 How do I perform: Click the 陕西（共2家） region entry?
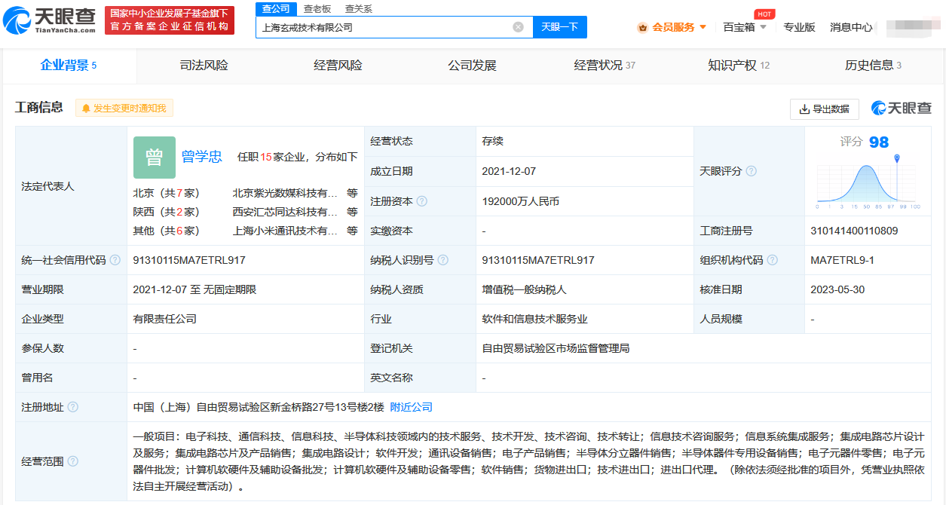pyautogui.click(x=167, y=212)
